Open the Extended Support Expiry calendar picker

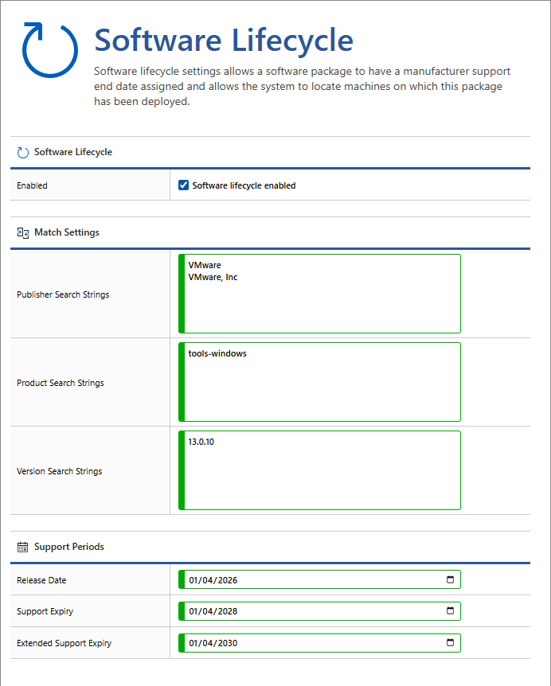click(x=450, y=643)
